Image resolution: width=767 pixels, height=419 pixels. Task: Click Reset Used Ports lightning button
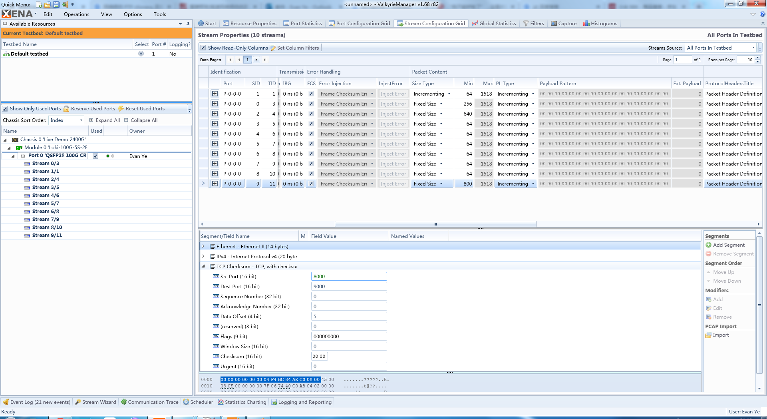(x=141, y=109)
